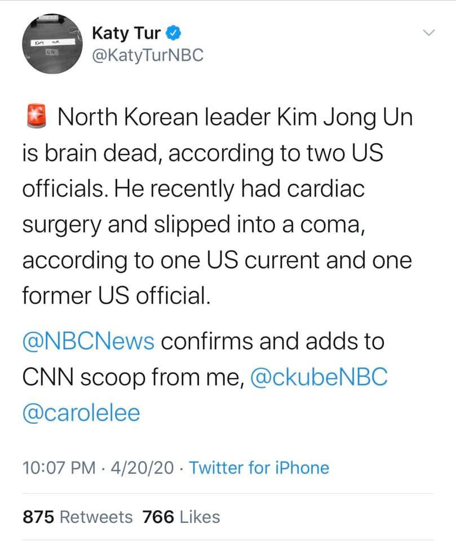Click the 'former US official' line
Viewport: 456px width, 541px height.
(x=116, y=296)
